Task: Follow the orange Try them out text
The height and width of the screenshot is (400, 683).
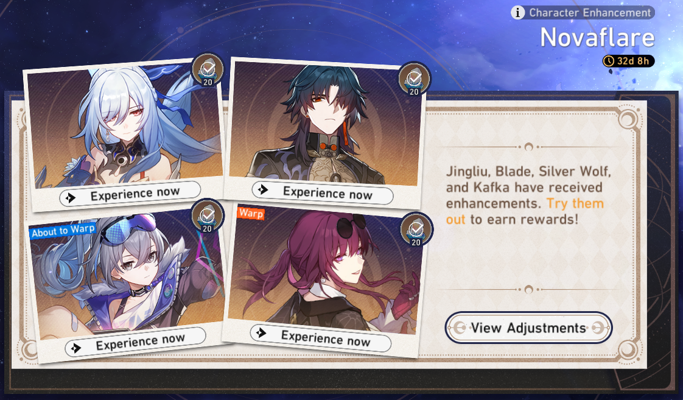Action: click(x=525, y=211)
